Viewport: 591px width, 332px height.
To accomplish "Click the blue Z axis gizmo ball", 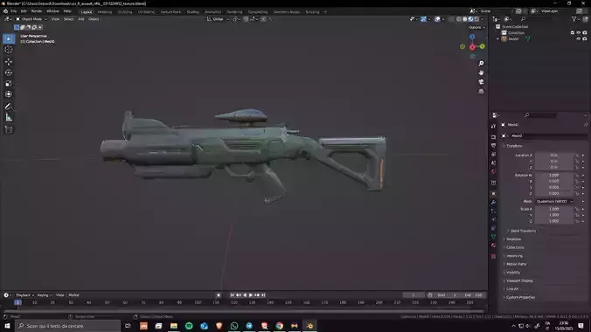I will pyautogui.click(x=472, y=37).
